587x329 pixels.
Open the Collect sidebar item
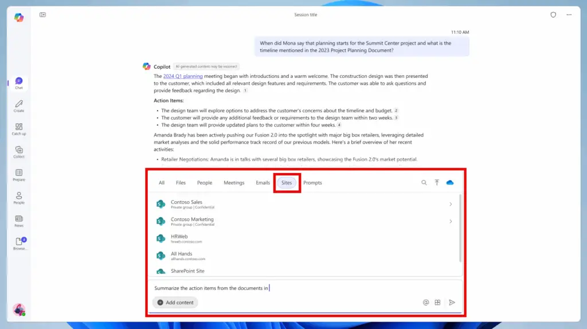point(19,151)
